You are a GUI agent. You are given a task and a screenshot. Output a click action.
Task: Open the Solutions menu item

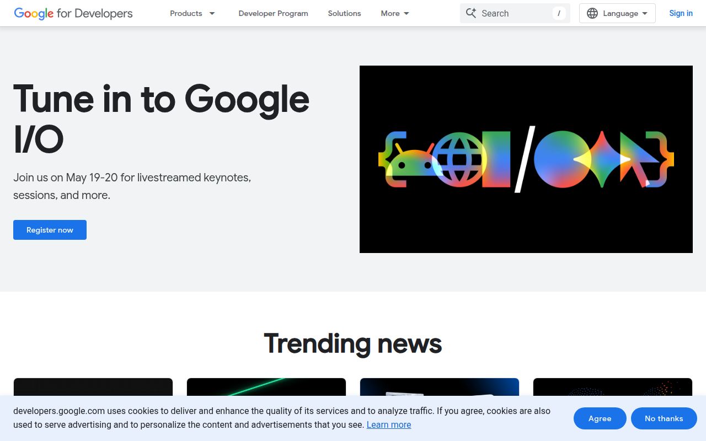tap(344, 13)
